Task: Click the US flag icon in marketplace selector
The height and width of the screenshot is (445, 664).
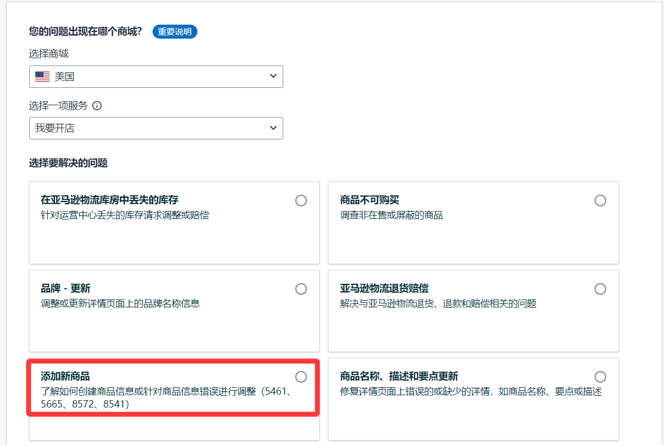Action: tap(43, 77)
